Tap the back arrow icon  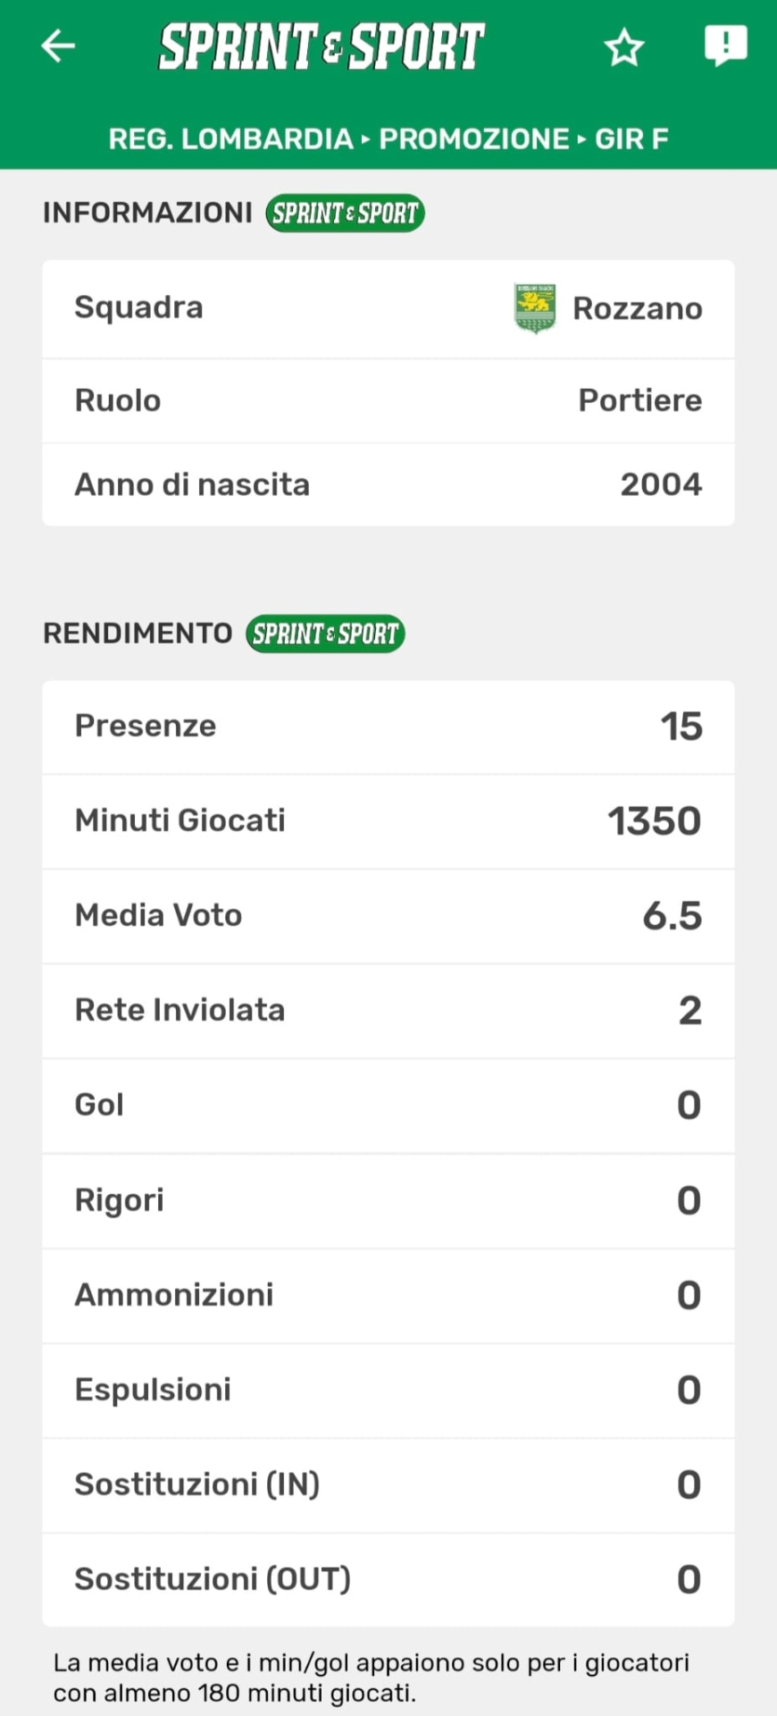(x=58, y=46)
